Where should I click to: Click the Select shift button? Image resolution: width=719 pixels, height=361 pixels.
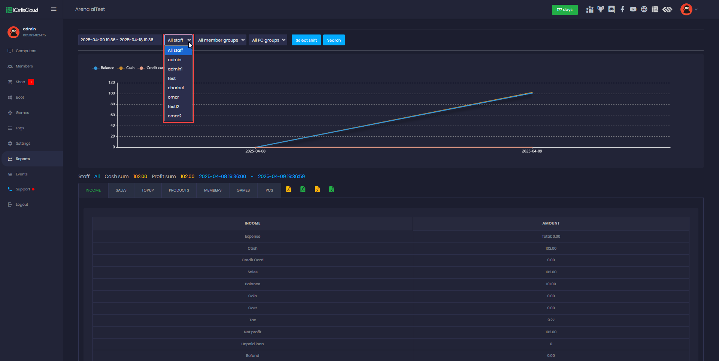coord(306,40)
